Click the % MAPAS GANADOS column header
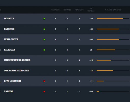 click(113, 10)
